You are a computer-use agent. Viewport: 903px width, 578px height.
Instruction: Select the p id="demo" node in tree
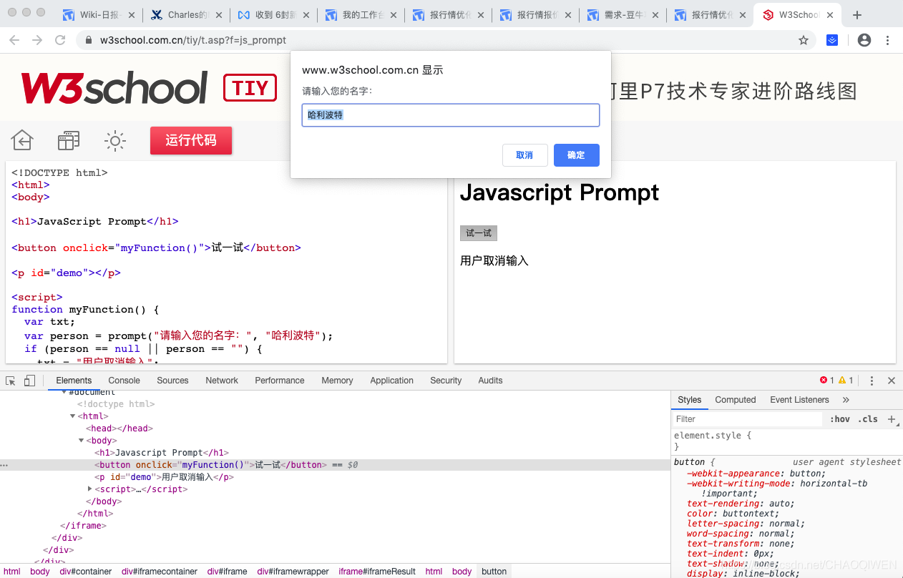[x=164, y=477]
